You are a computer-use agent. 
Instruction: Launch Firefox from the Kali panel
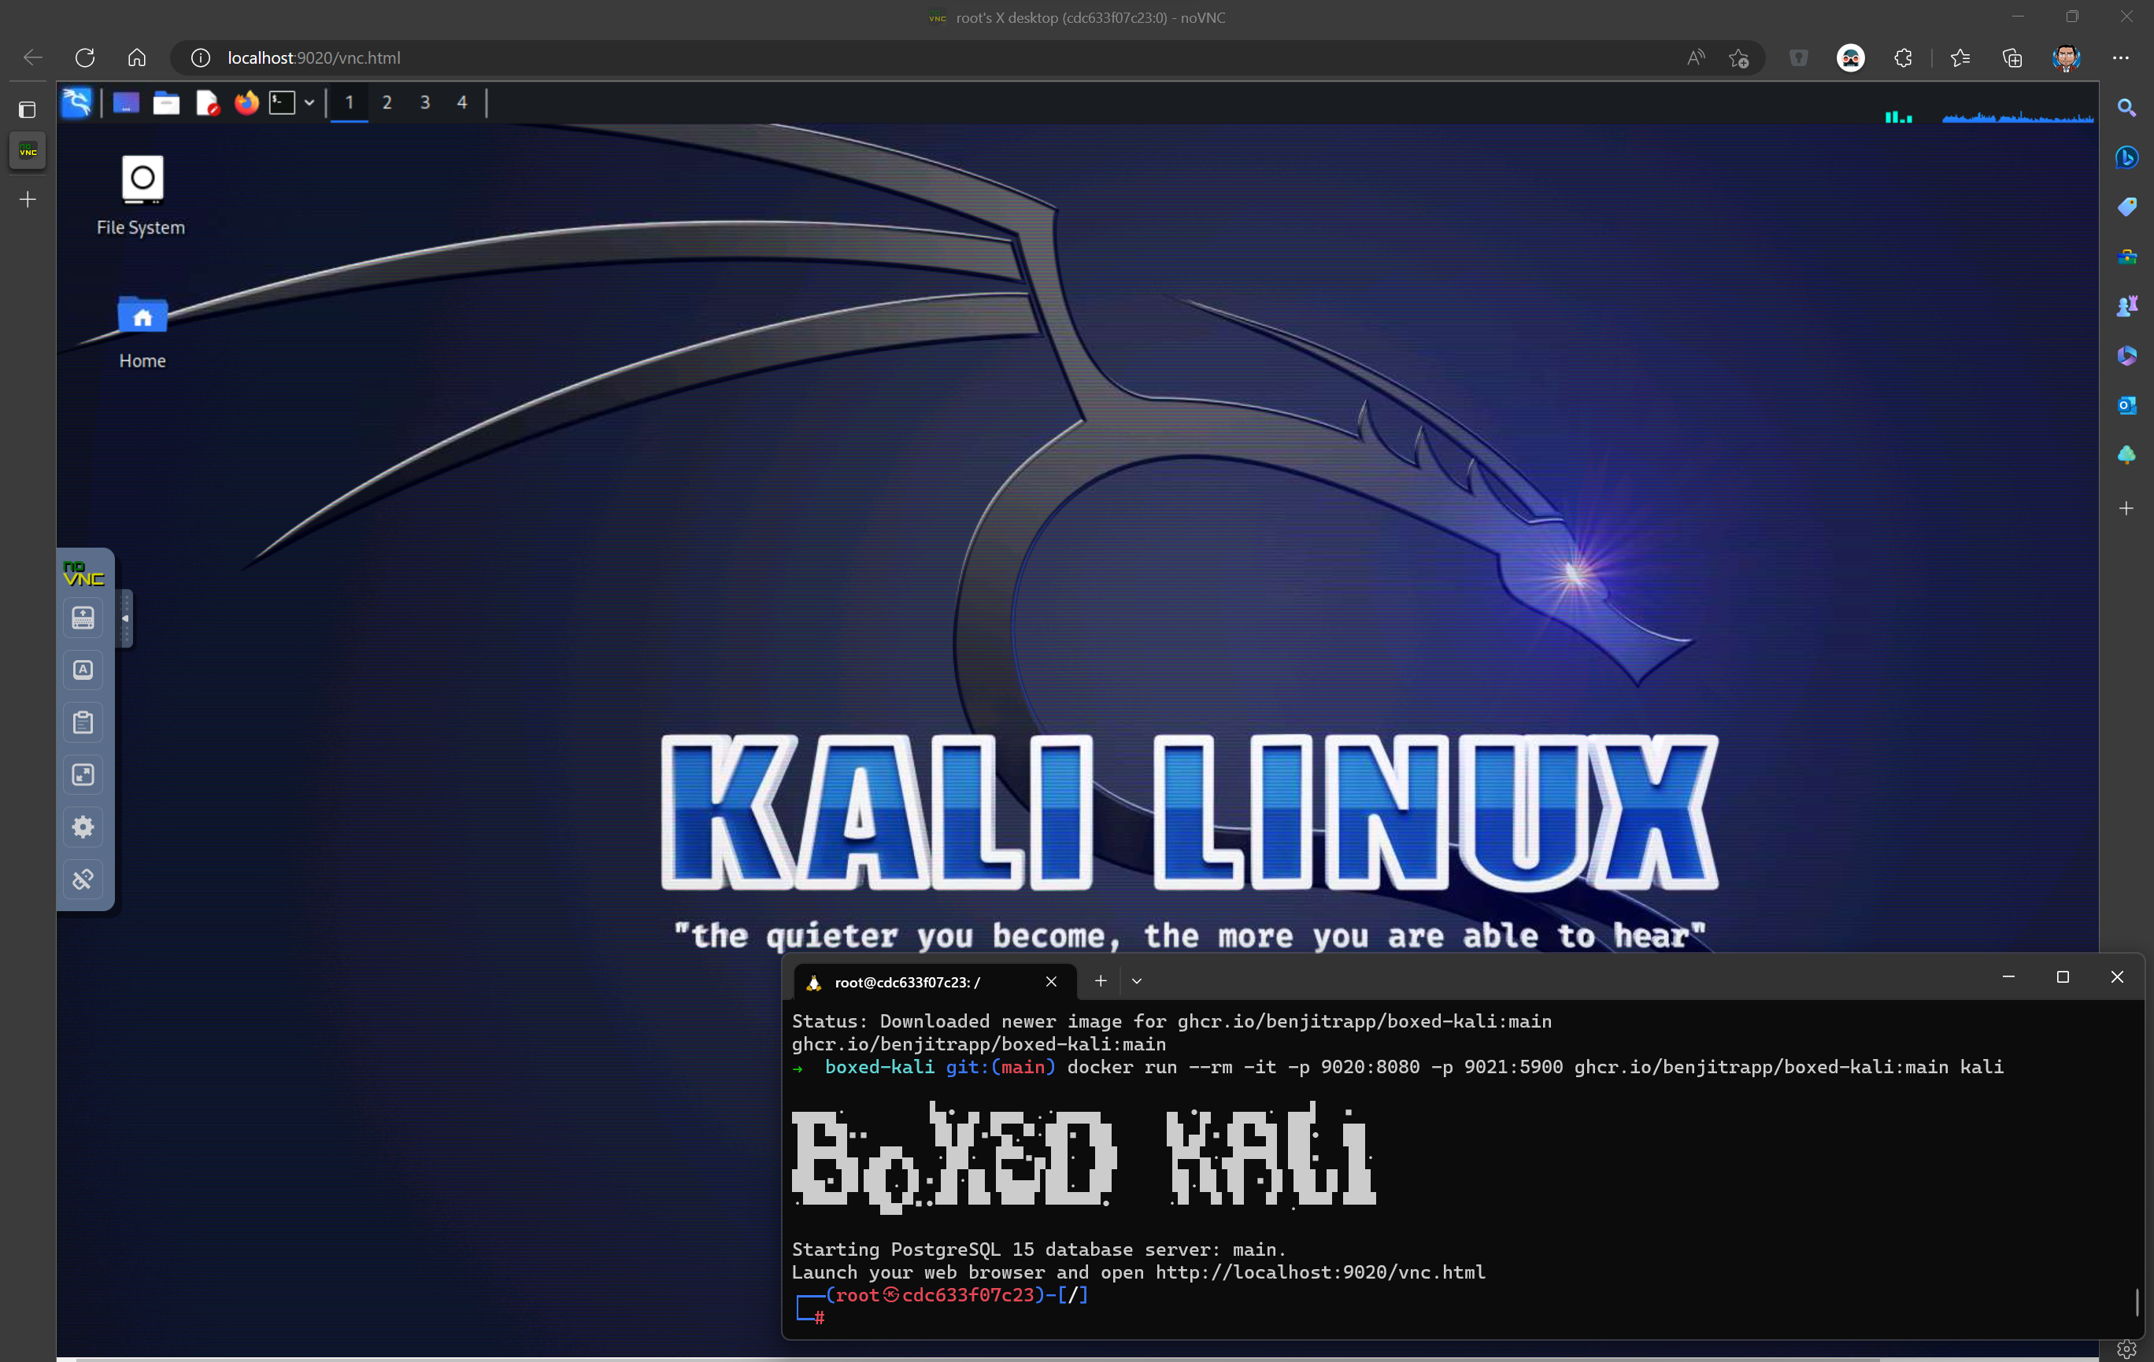(x=246, y=103)
